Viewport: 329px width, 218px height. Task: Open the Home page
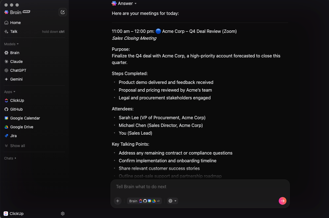(15, 23)
